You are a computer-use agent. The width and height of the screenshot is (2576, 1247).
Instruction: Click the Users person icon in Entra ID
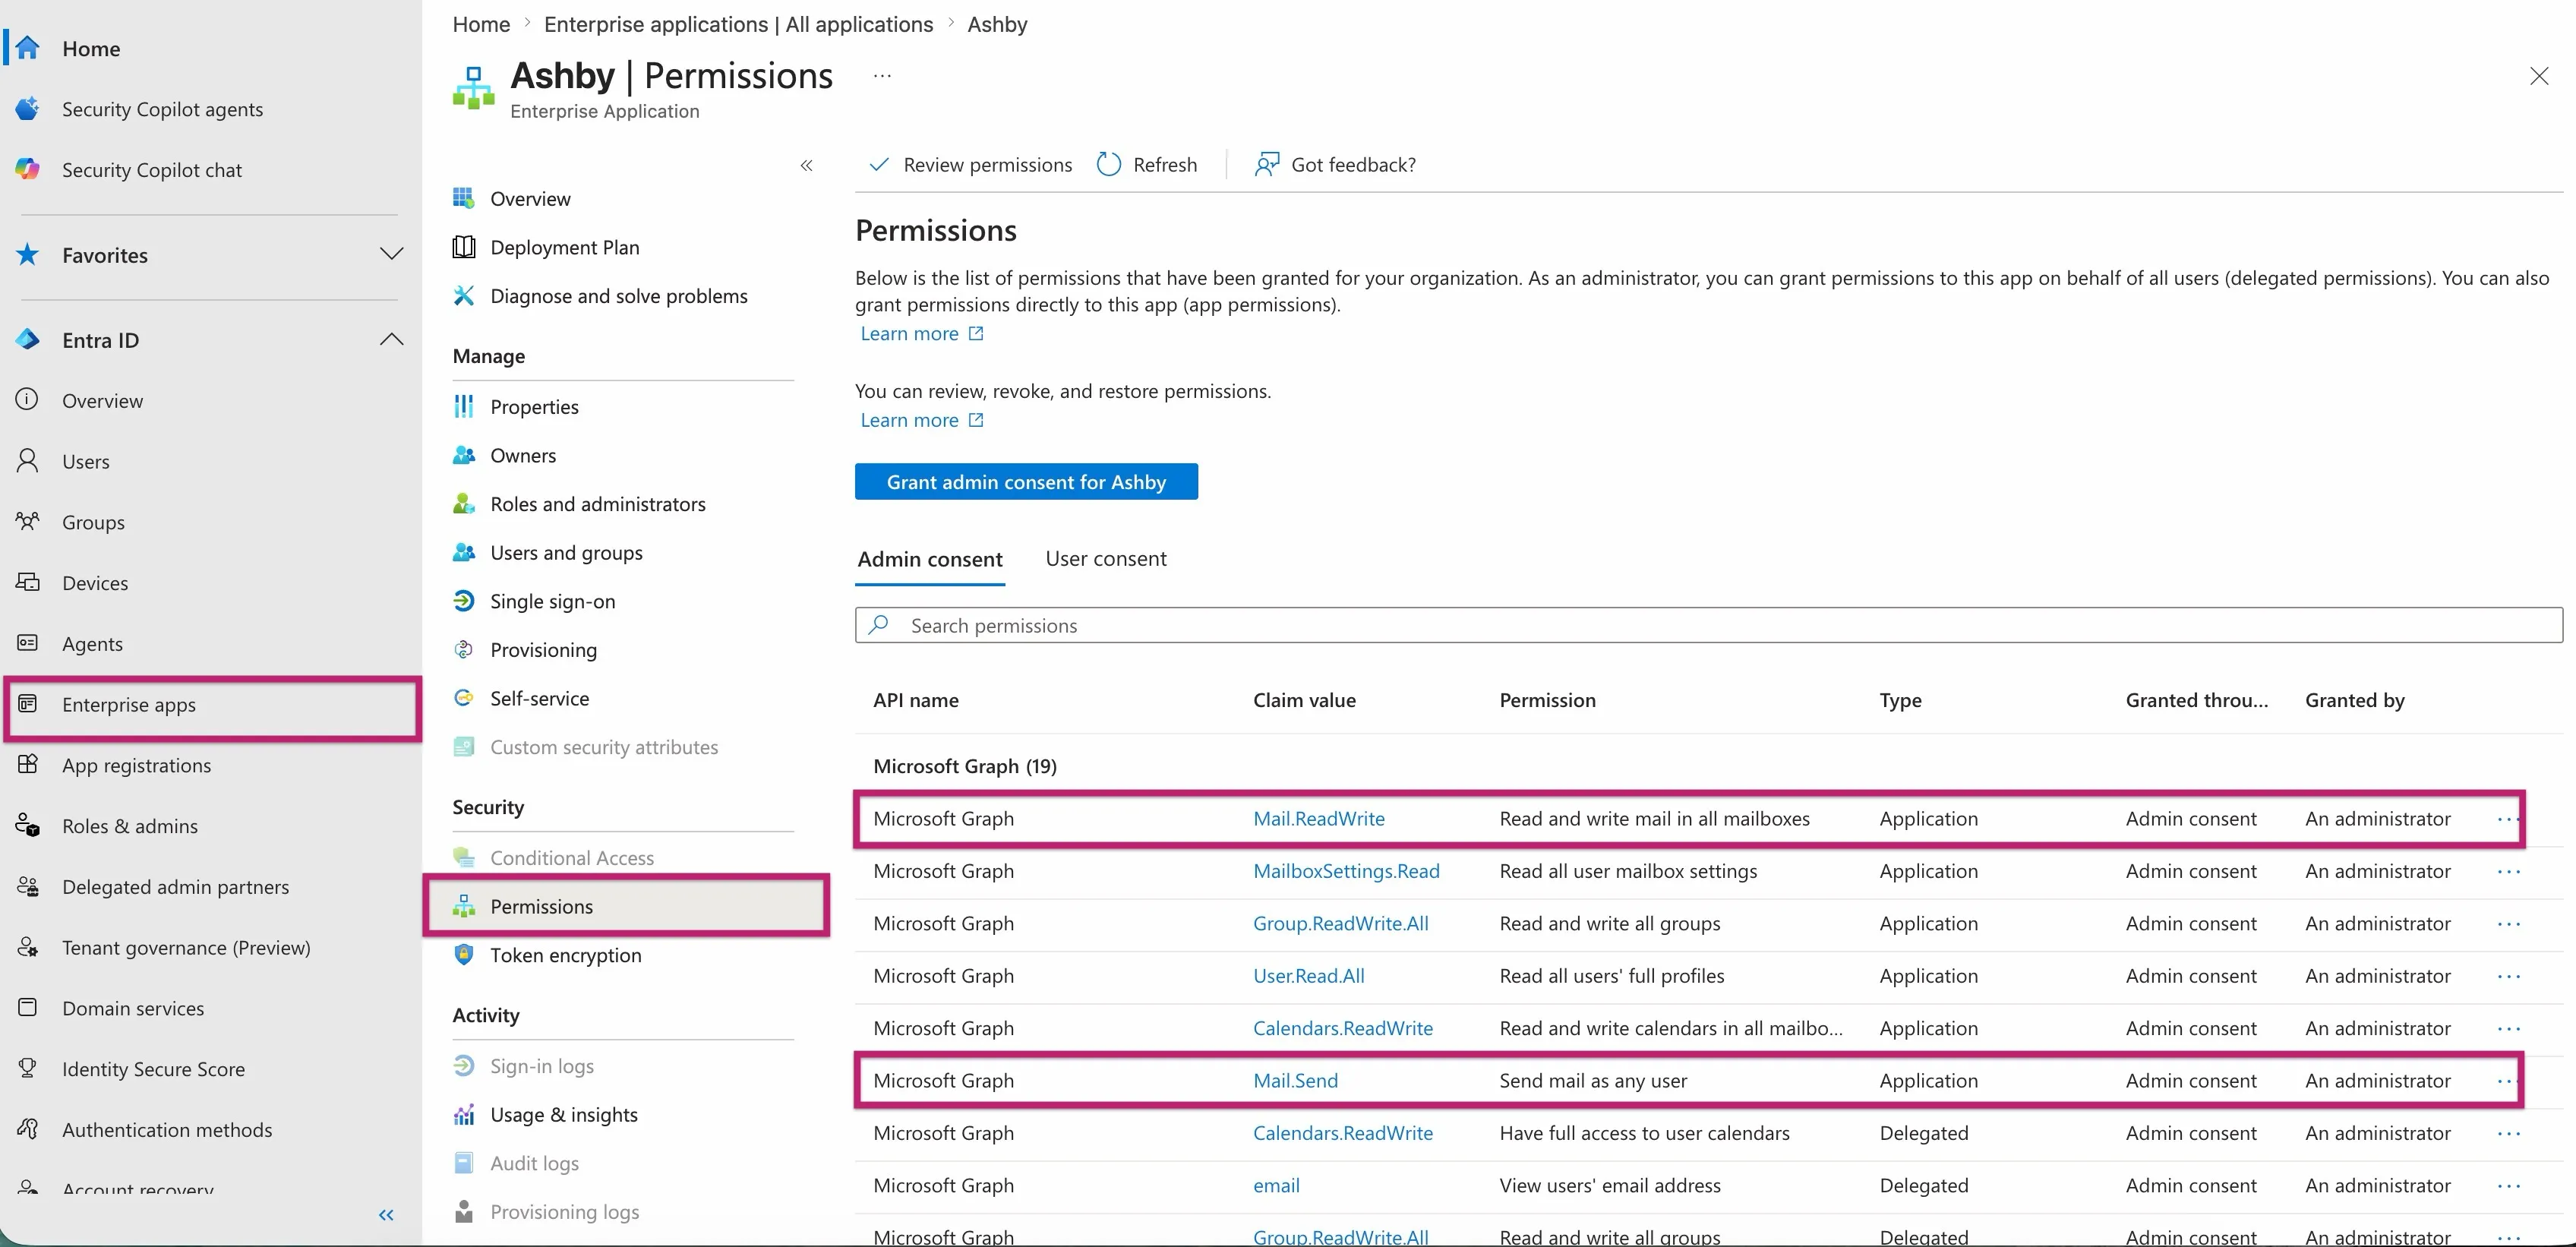tap(27, 461)
